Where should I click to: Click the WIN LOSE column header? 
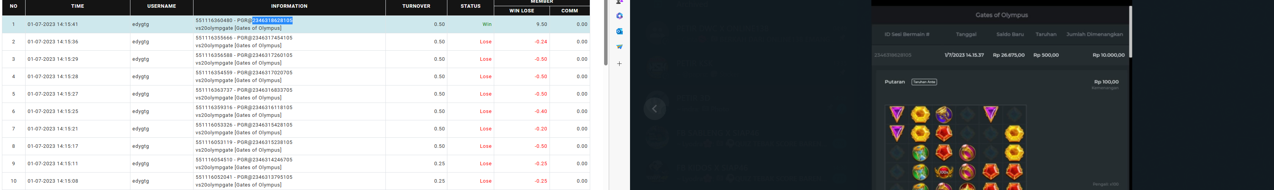(522, 10)
